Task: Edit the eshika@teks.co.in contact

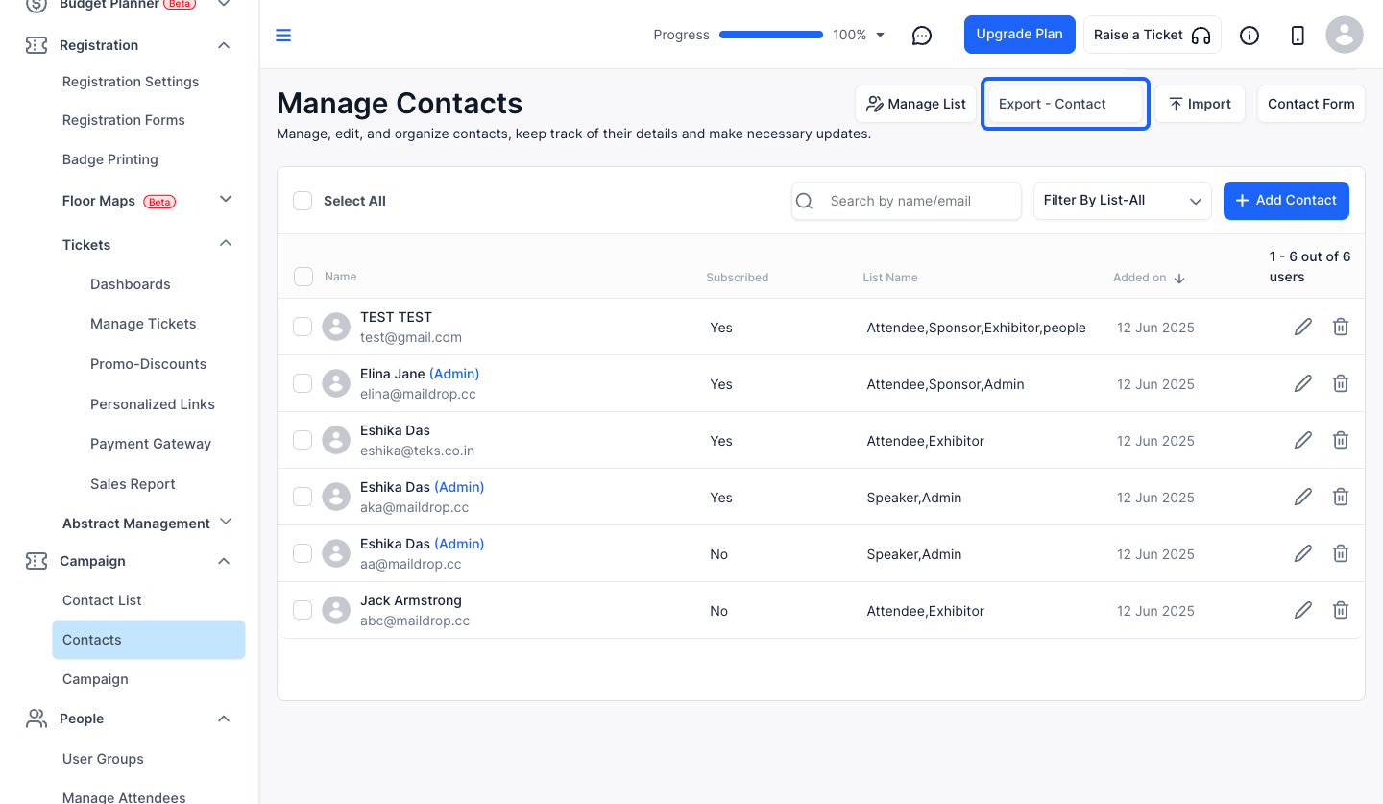Action: click(x=1303, y=440)
